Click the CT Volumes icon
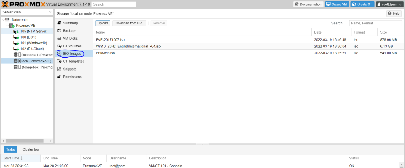Image resolution: width=405 pixels, height=168 pixels. point(59,46)
